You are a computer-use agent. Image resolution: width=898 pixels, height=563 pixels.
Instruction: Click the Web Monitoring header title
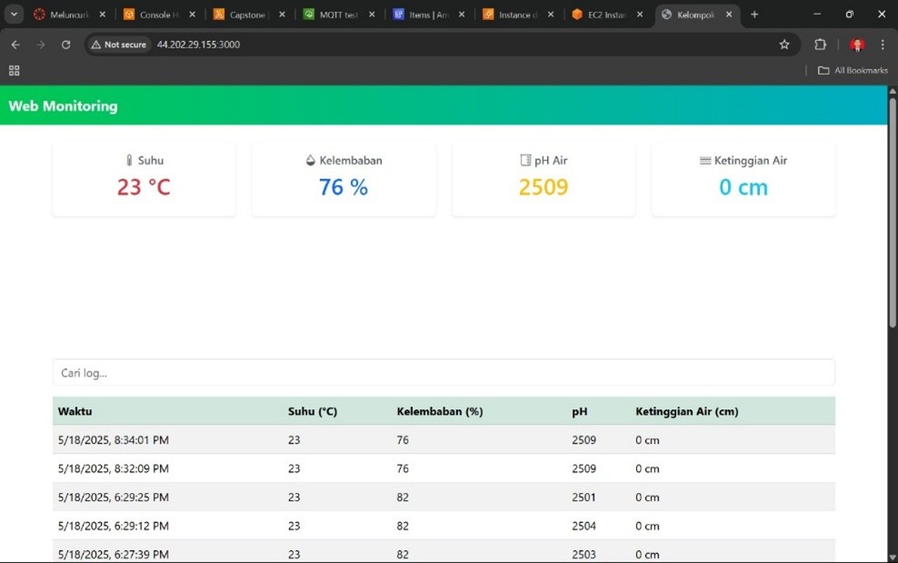(63, 106)
